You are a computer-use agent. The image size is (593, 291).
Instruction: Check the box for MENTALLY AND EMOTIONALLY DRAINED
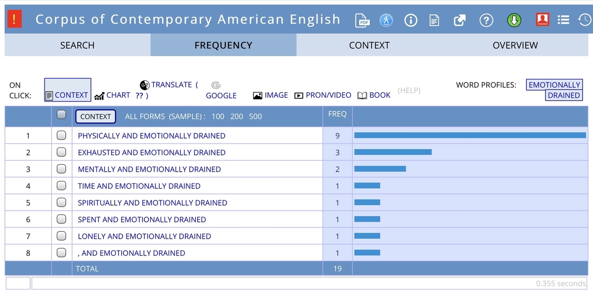(61, 169)
